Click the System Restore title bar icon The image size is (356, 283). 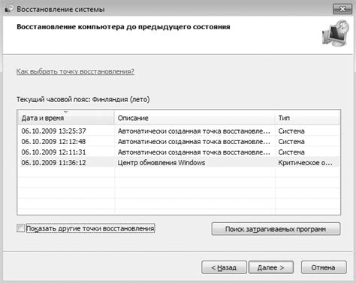(x=9, y=9)
